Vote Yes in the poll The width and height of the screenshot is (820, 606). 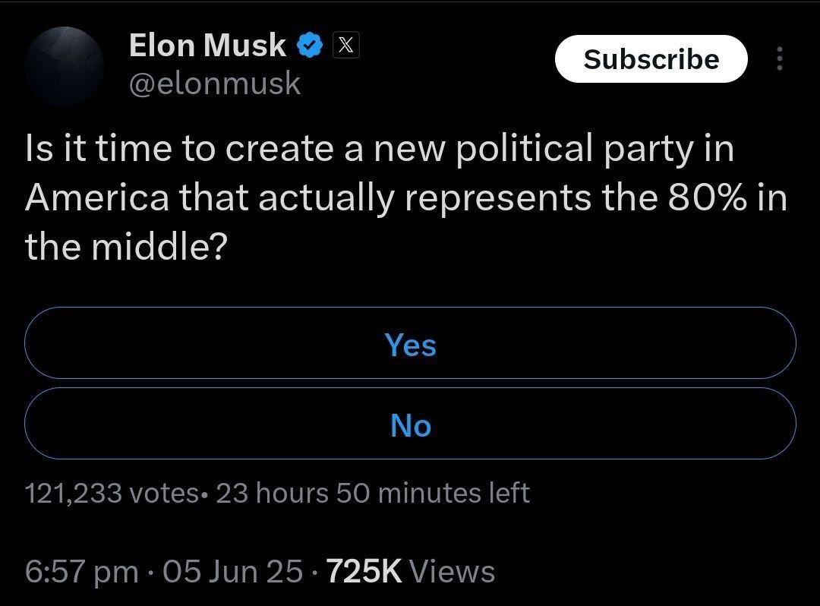(410, 344)
